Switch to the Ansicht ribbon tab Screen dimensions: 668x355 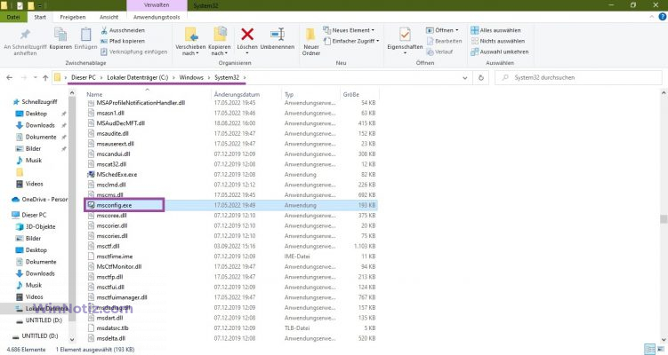click(x=109, y=17)
